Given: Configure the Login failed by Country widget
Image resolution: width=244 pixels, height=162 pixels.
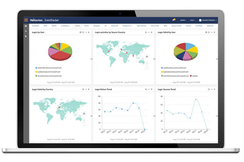Looking at the screenshot, I should tap(83, 89).
